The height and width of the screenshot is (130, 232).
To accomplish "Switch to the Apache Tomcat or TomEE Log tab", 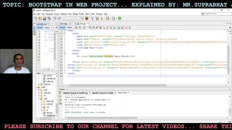I will [x=75, y=93].
